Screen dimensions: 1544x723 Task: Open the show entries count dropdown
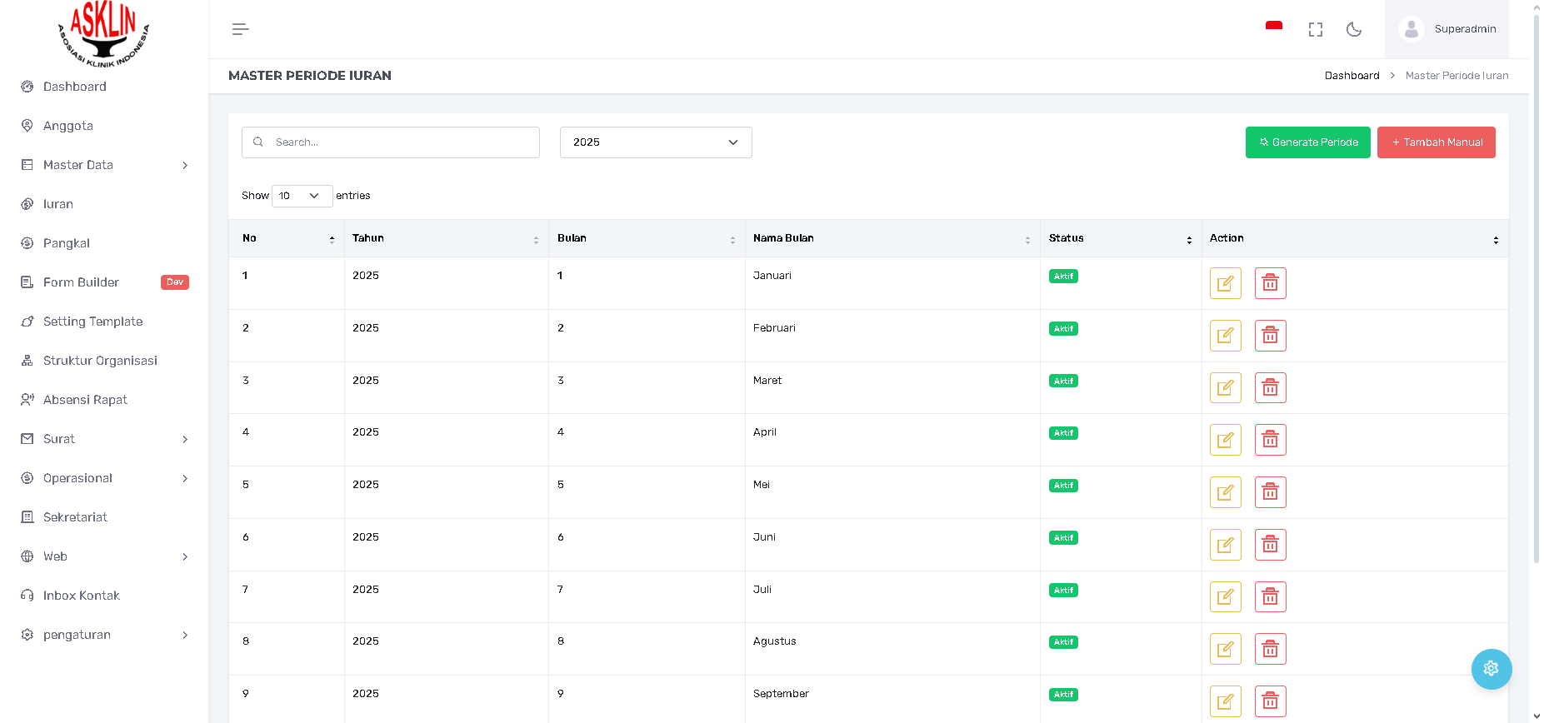point(301,196)
